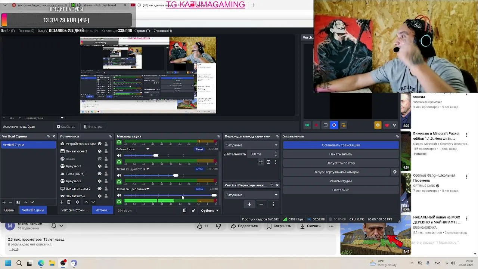Toggle visibility of Устройство захвата source
The image size is (478, 269).
[99, 144]
